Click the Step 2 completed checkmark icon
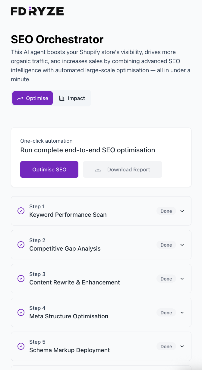 (x=21, y=245)
